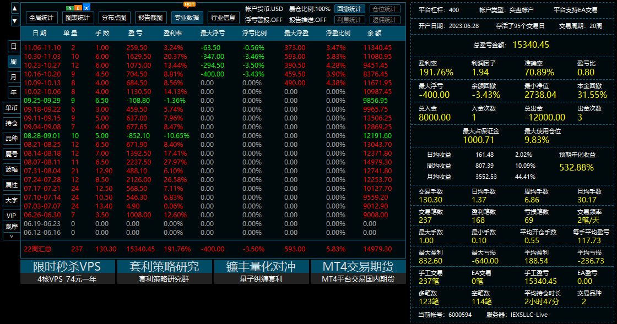617x324 pixels.
Task: Click the 大字 sidebar button
Action: click(x=12, y=200)
